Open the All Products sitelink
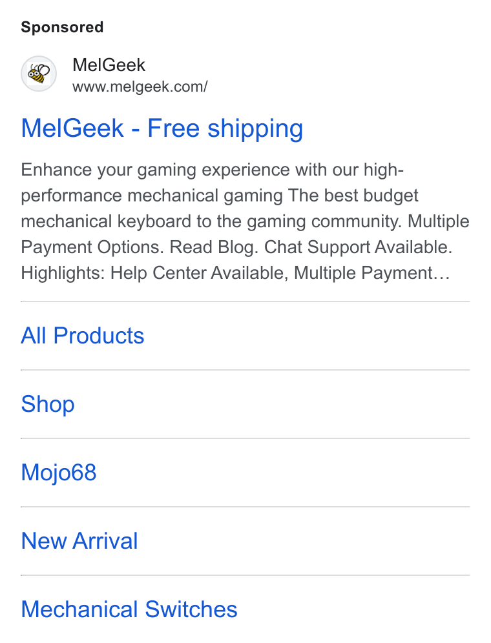The width and height of the screenshot is (491, 643). coord(83,336)
